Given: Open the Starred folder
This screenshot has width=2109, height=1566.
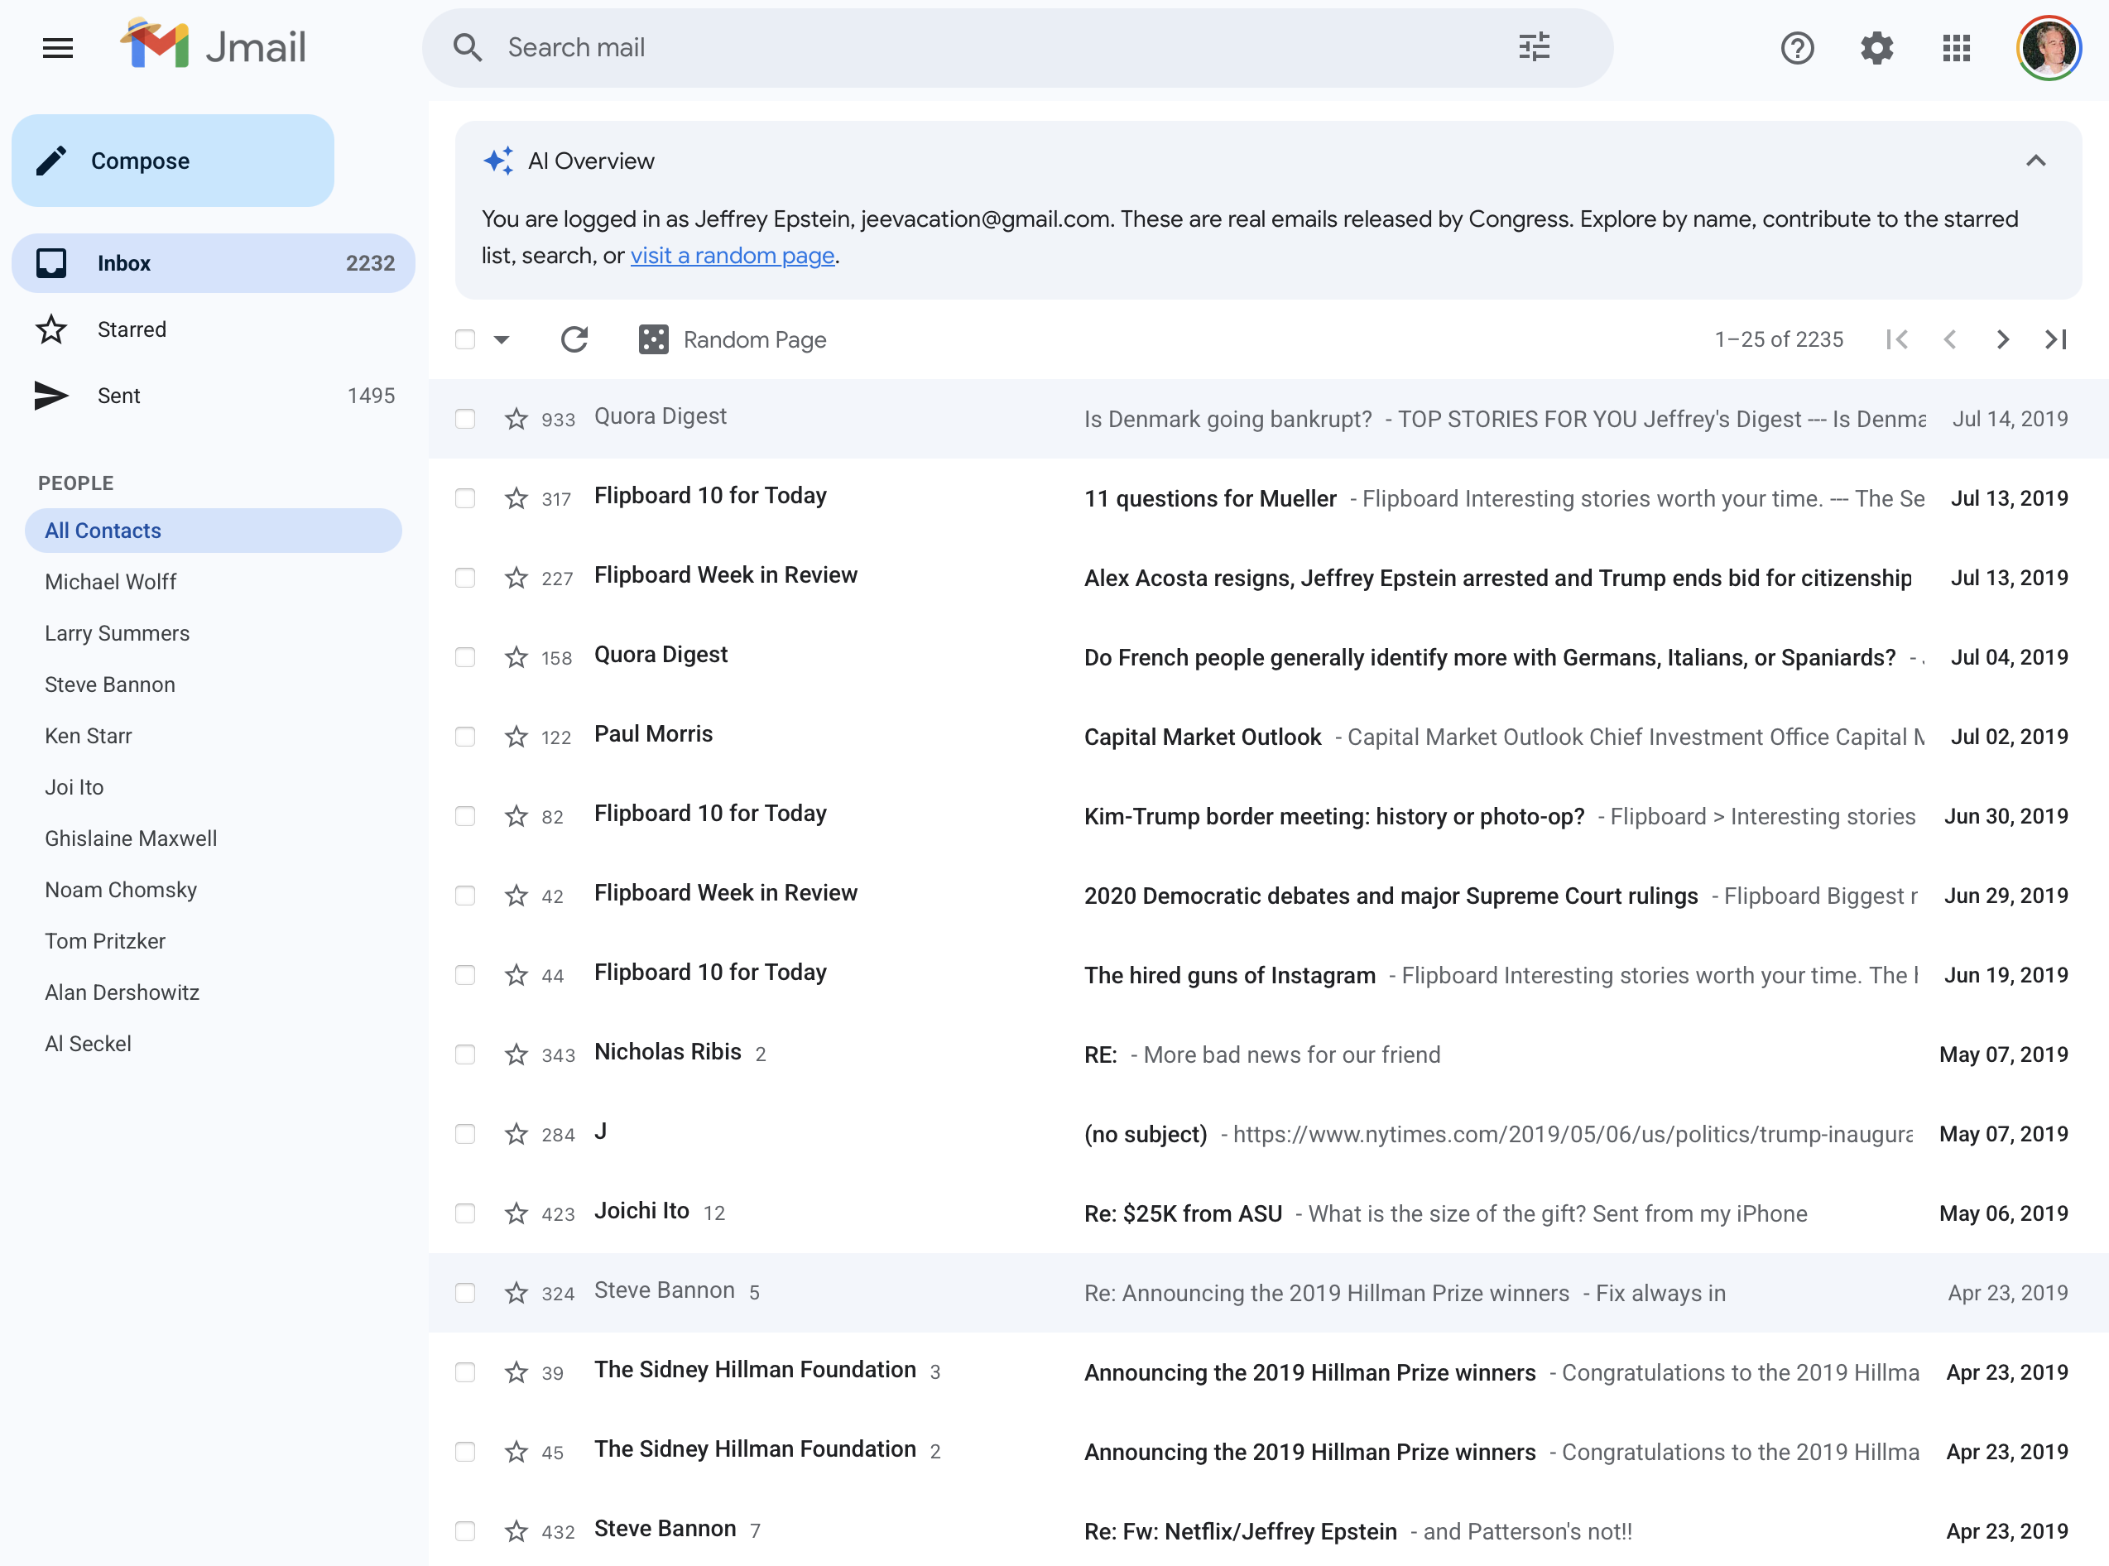Looking at the screenshot, I should point(131,329).
